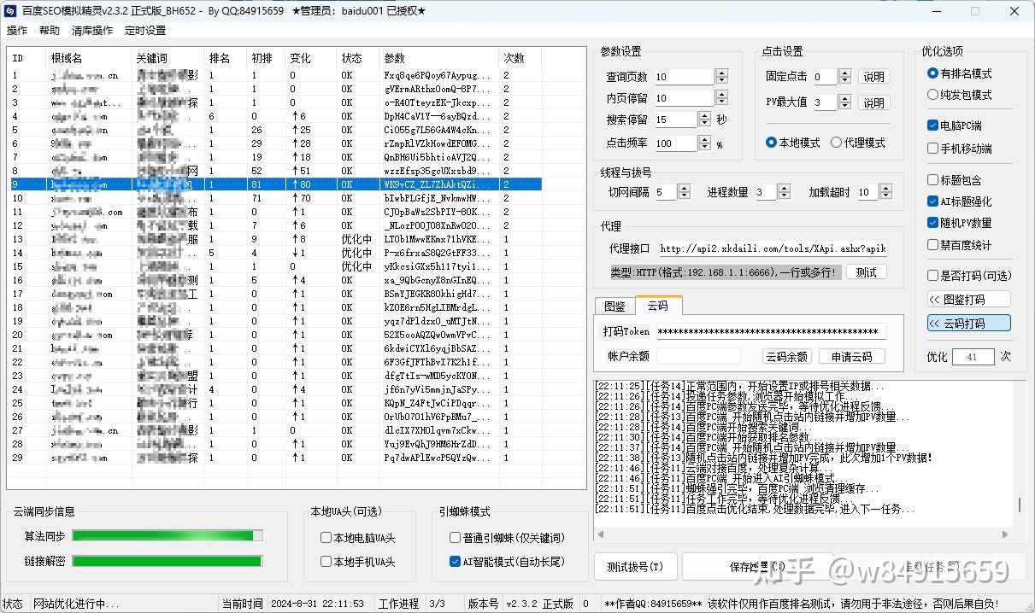Click the 链接解密 progress bar
The image size is (1035, 613).
168,561
